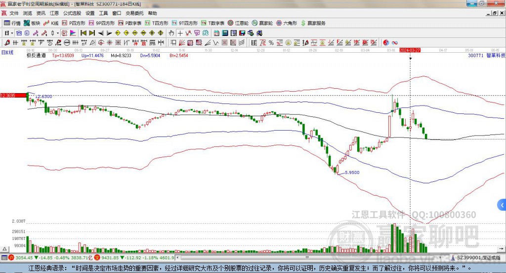Open the calculator icon
Viewport: 506px width, 273px height.
point(225,33)
